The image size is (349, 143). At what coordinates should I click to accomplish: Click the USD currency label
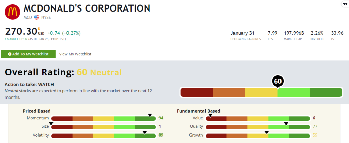(x=41, y=34)
